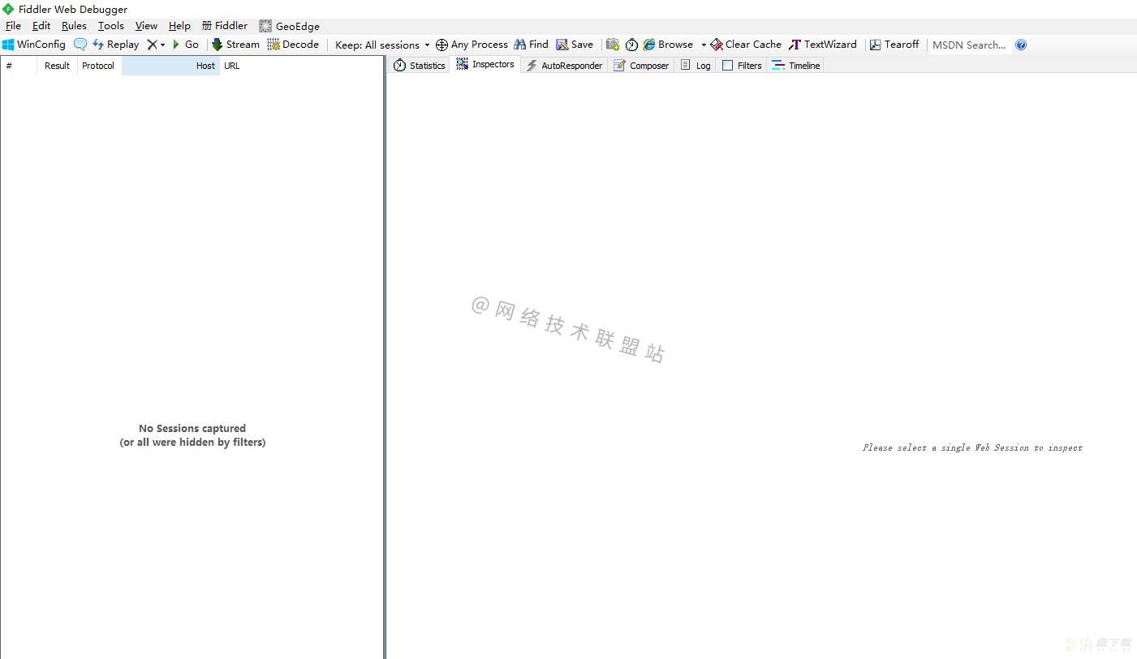Switch to the Timeline tab
Viewport: 1137px width, 659px height.
tap(796, 66)
